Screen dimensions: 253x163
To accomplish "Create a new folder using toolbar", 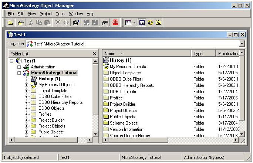I will point(21,23).
